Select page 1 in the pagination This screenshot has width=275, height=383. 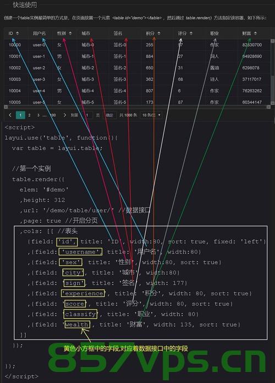20,115
